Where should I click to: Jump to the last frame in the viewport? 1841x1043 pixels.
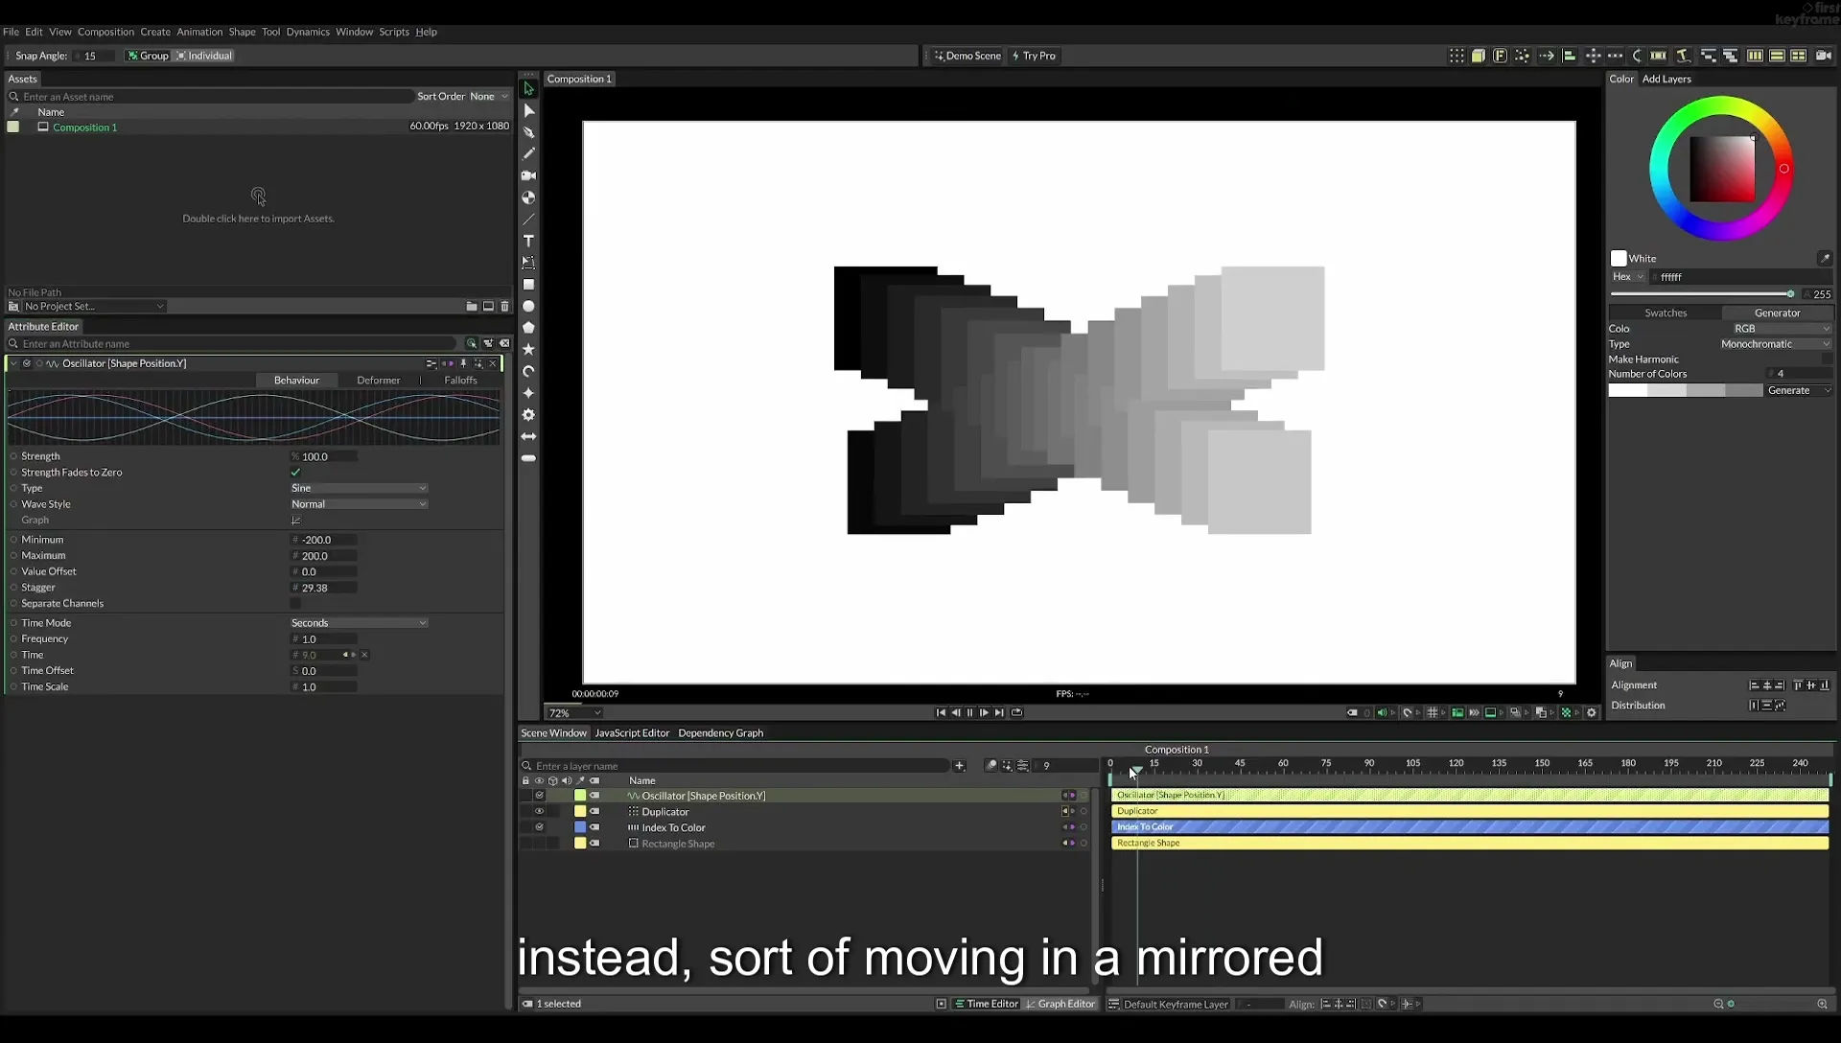click(999, 712)
